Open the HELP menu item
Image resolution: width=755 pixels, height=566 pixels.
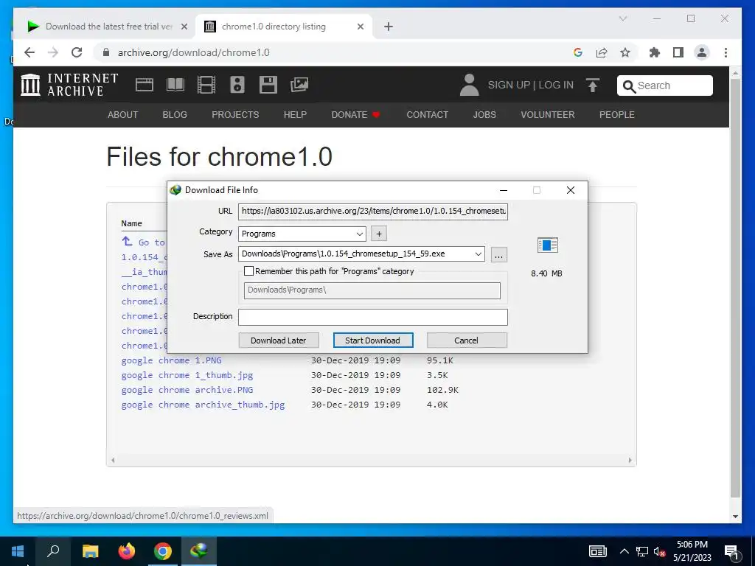[x=295, y=114]
